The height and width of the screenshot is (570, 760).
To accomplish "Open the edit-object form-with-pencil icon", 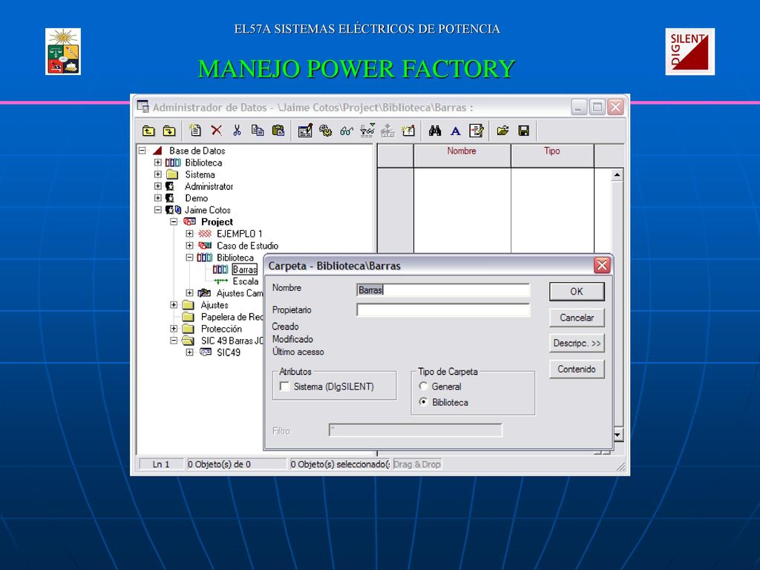I will 305,131.
